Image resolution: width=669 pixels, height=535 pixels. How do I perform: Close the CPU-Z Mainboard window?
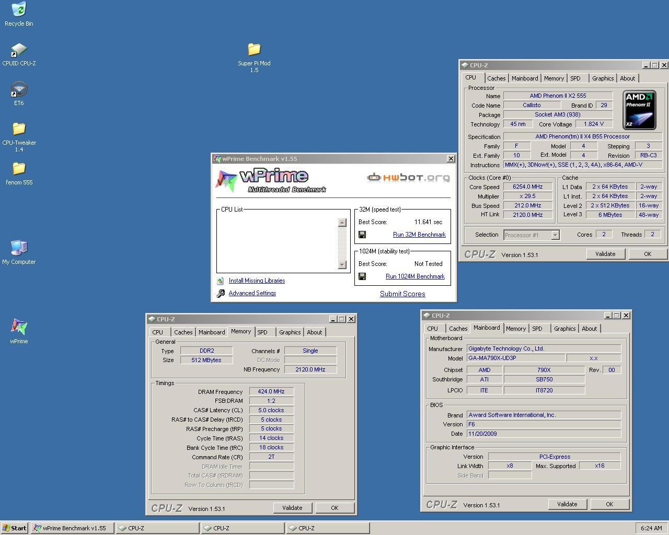[626, 316]
